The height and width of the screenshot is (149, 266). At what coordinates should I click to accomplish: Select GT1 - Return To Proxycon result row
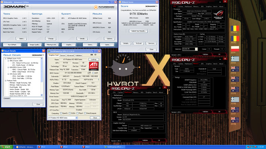tap(25, 63)
